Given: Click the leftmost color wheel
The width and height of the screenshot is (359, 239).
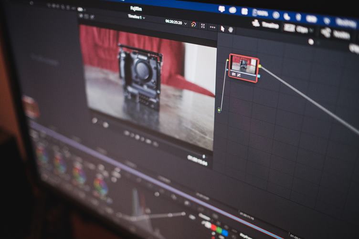Looking at the screenshot, I should 42,154.
